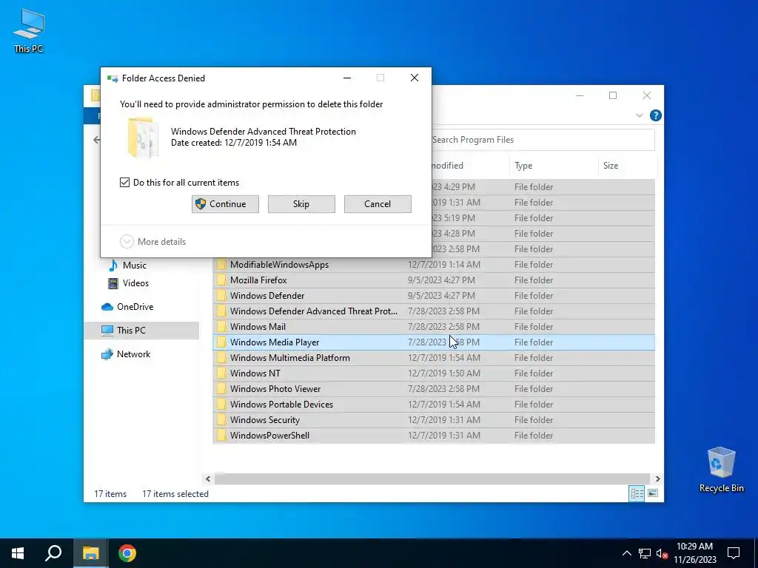Click the Music note icon

(x=113, y=266)
